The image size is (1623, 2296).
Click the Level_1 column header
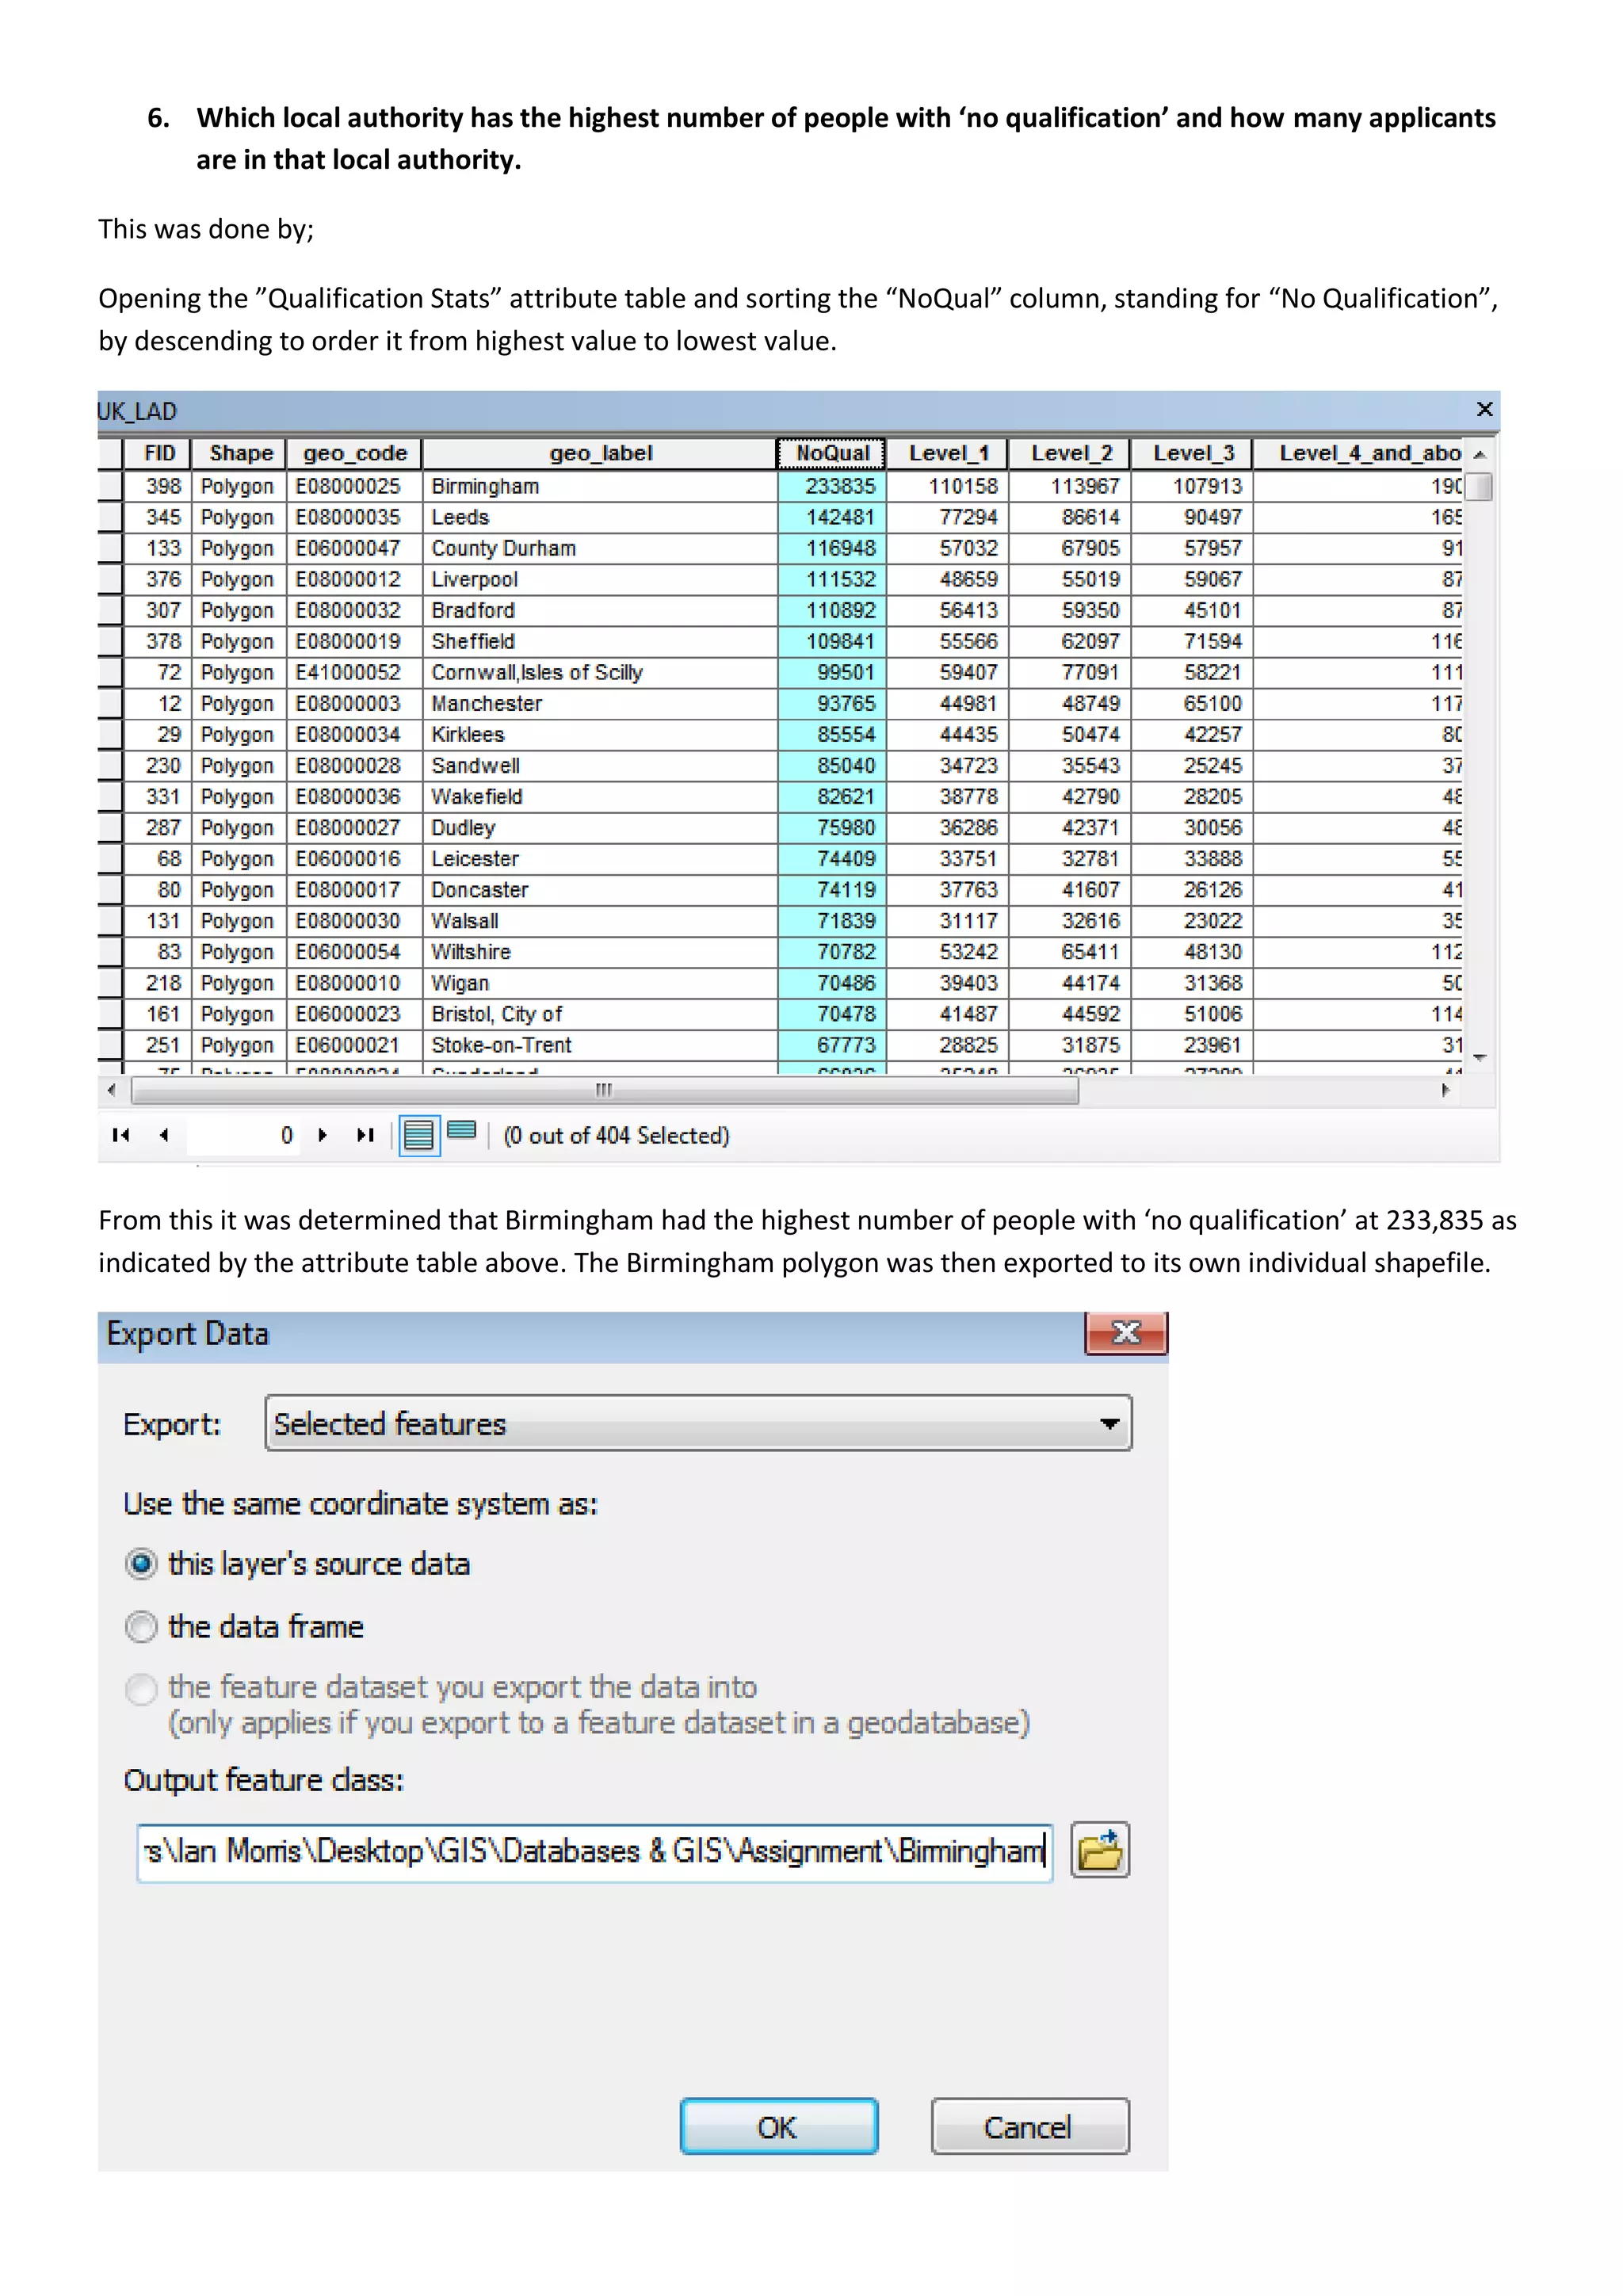(x=948, y=453)
